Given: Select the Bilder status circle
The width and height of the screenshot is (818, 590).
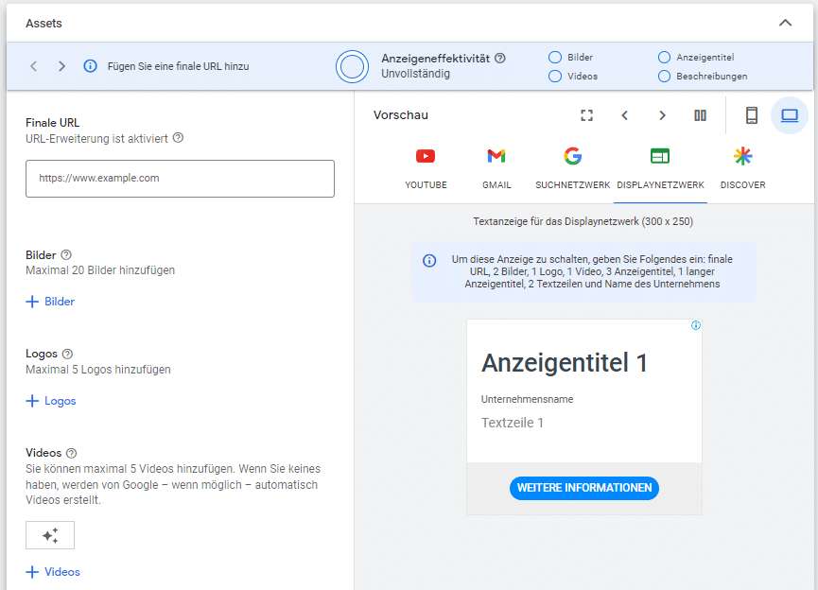Looking at the screenshot, I should (x=555, y=58).
